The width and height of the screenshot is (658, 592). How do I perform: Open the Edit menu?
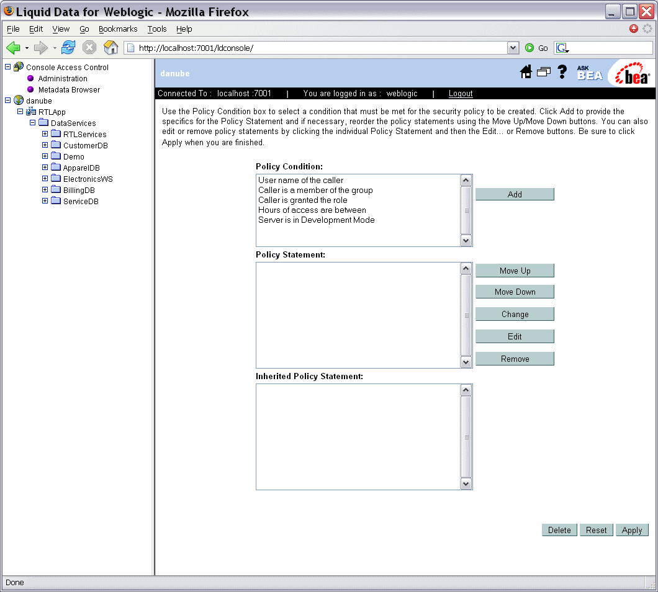point(35,29)
